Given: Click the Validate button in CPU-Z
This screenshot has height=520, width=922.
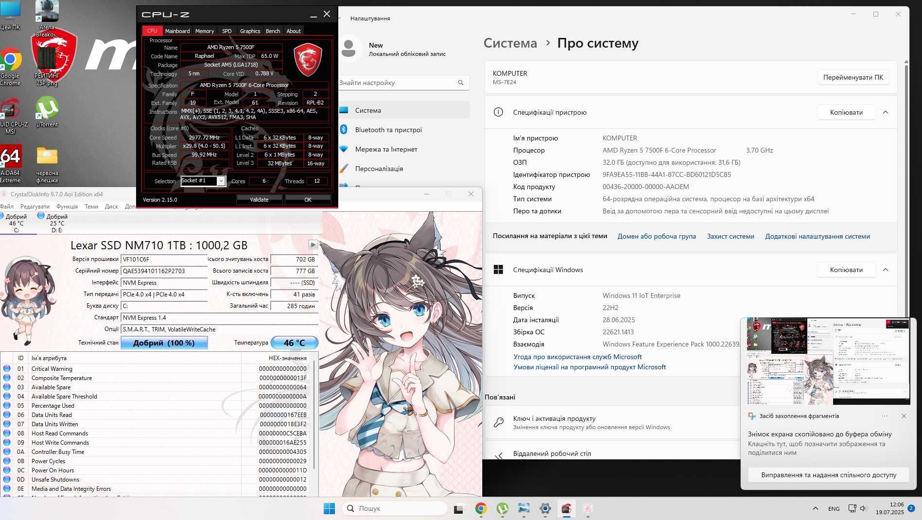Looking at the screenshot, I should tap(259, 199).
